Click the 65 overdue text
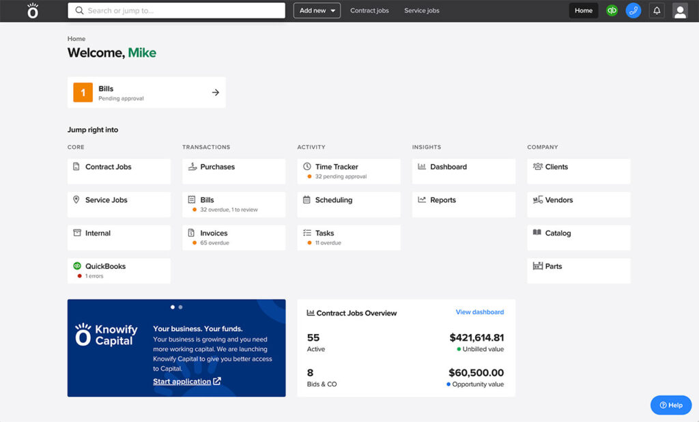699x422 pixels. coord(214,242)
